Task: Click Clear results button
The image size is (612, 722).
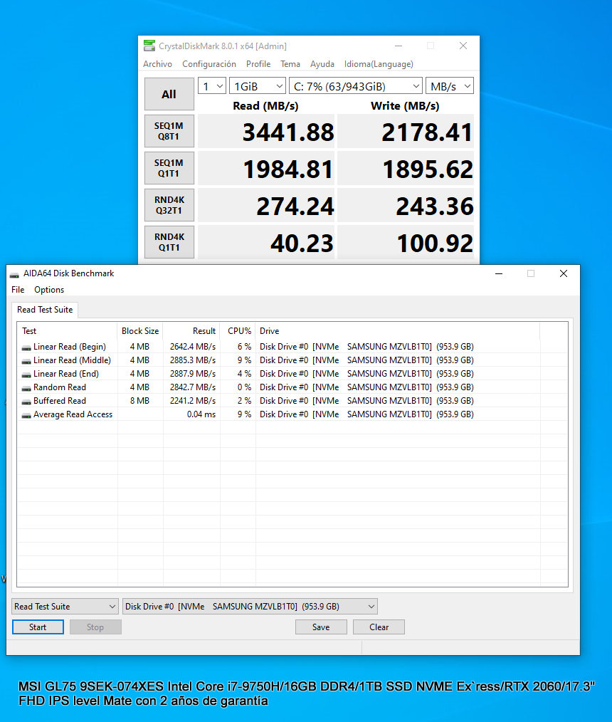Action: (x=379, y=627)
